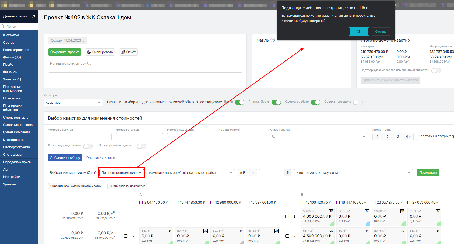Click the magnifier icon in Класс квартир field

tap(274, 136)
